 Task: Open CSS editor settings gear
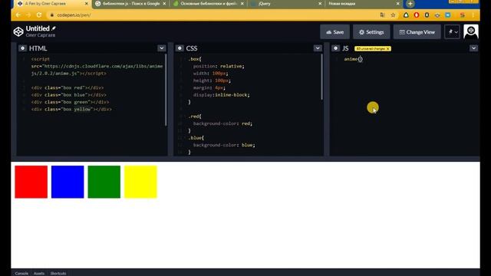180,48
